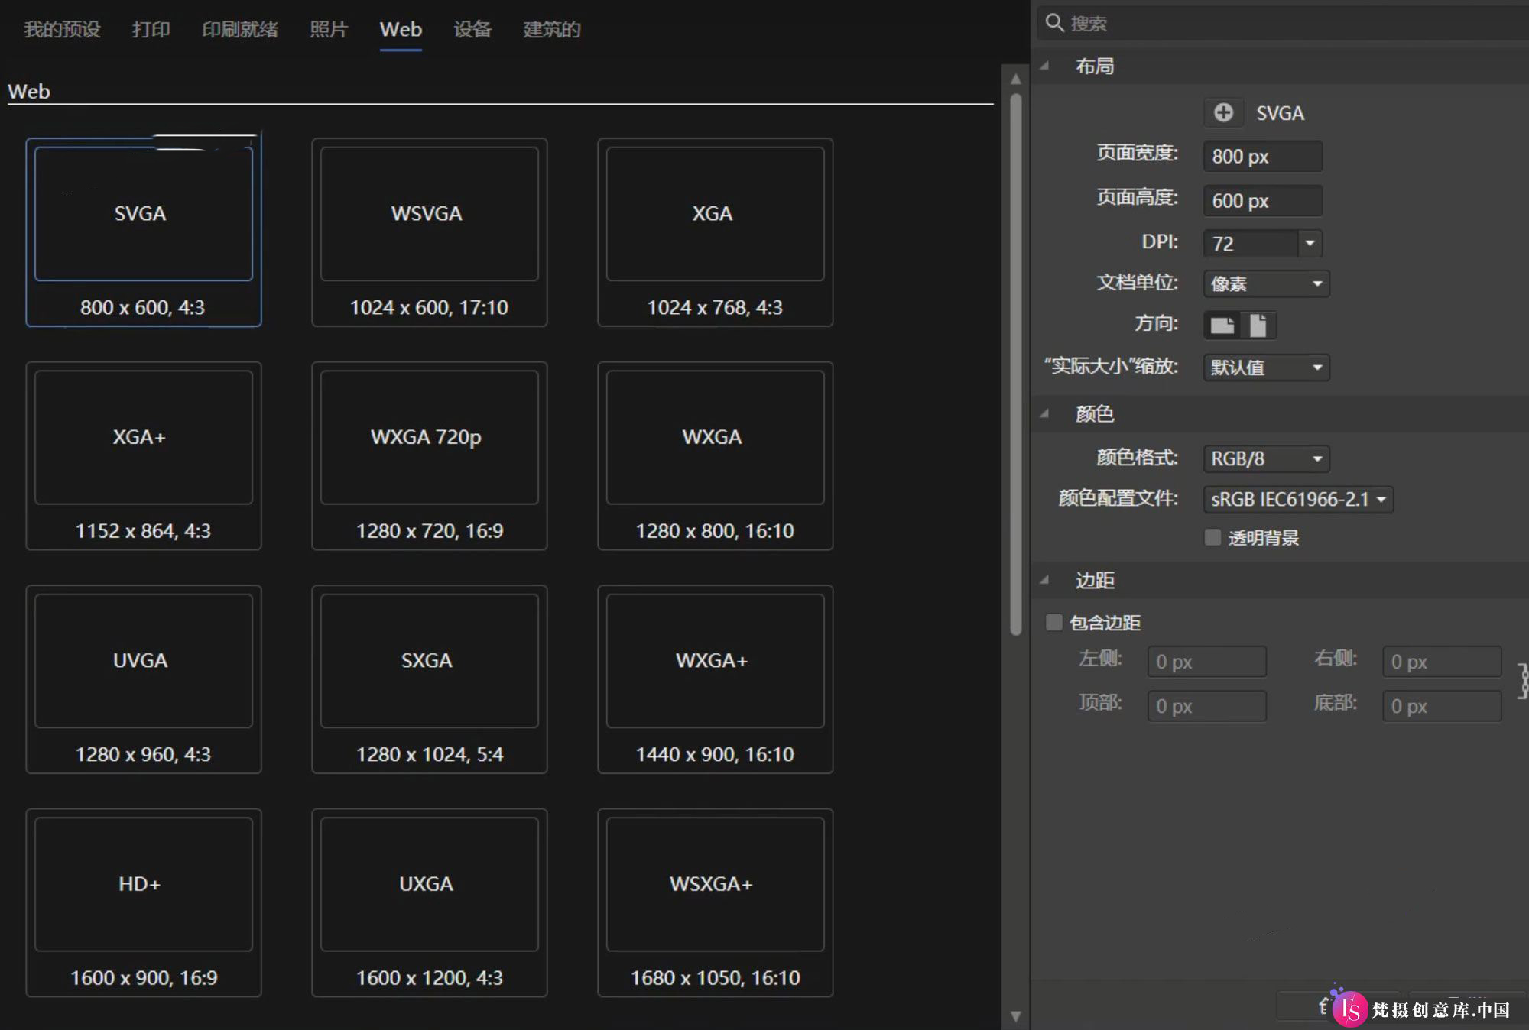This screenshot has height=1030, width=1529.
Task: Switch to the 印刷就绪 tab
Action: click(240, 29)
